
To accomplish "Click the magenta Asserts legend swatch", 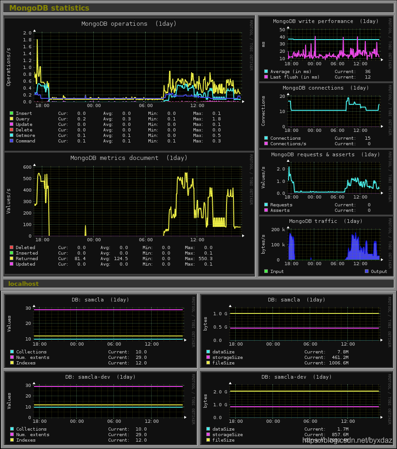I will 266,210.
